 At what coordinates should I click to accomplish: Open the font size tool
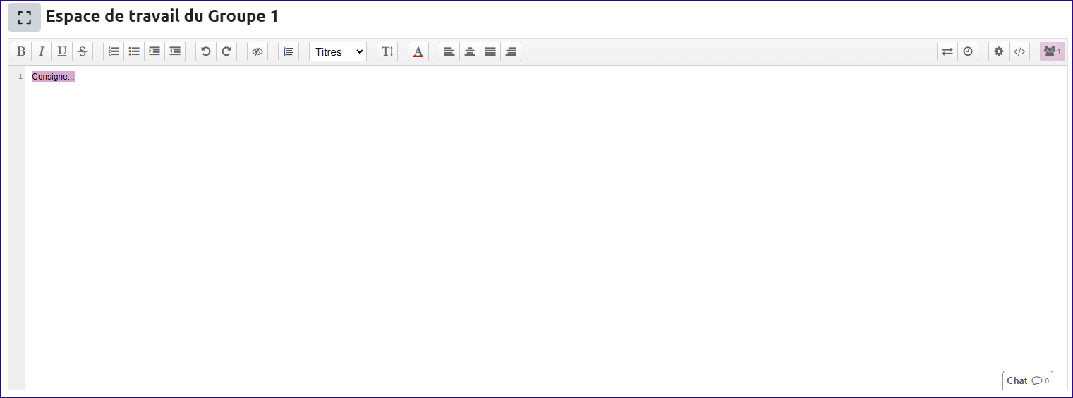(387, 51)
